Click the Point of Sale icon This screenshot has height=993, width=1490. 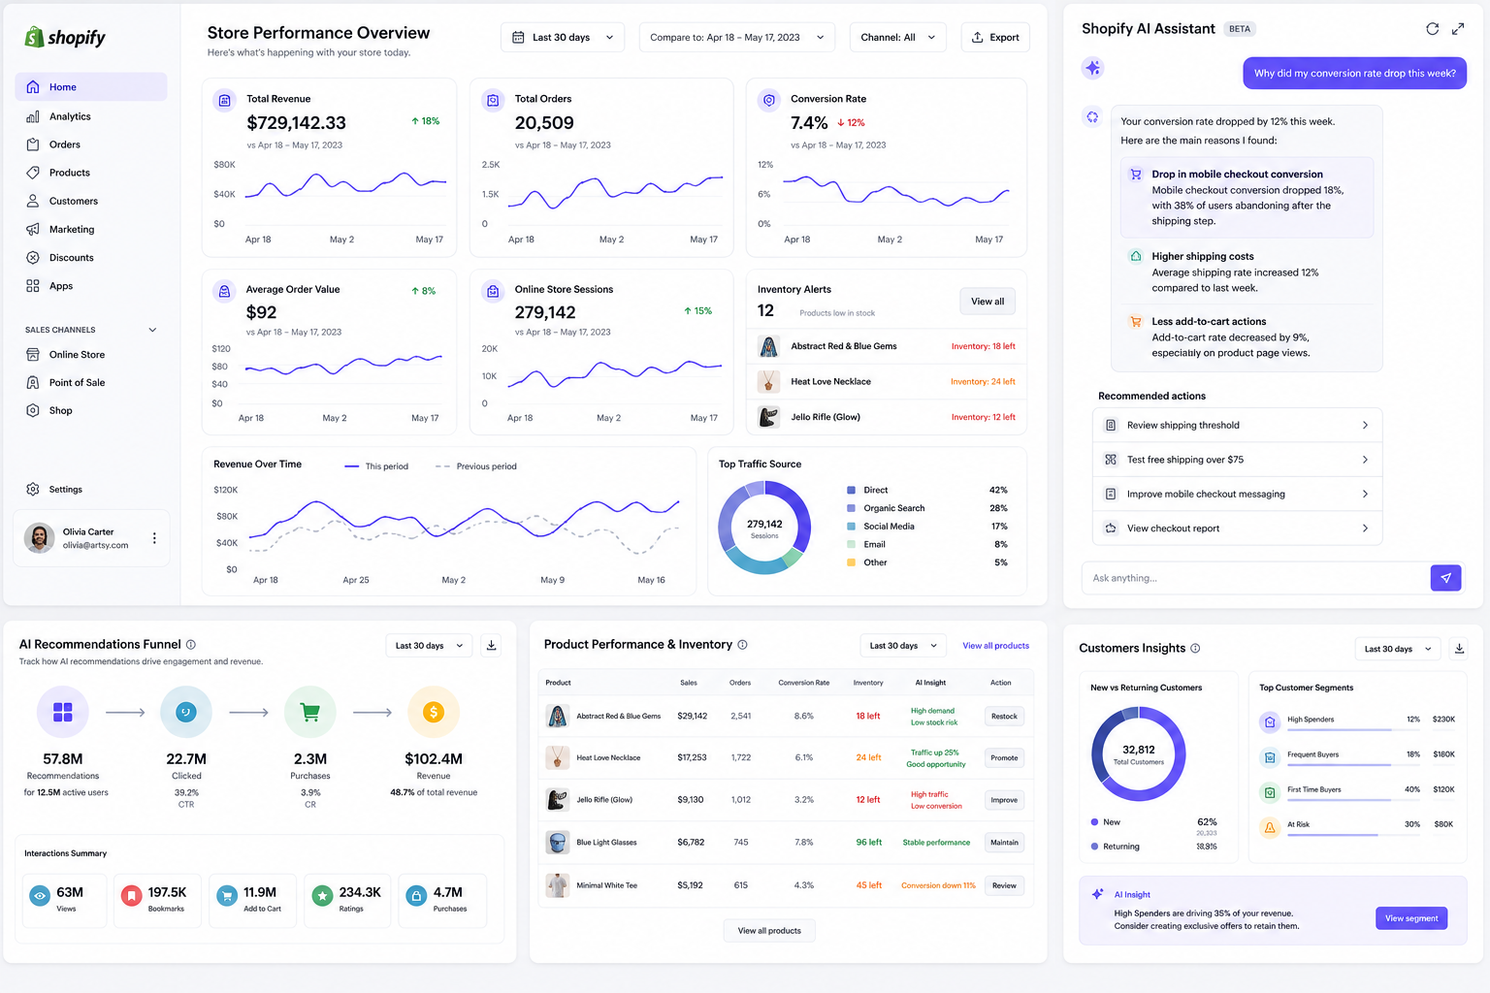(x=33, y=382)
